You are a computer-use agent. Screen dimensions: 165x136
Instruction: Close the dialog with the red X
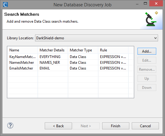point(156,3)
